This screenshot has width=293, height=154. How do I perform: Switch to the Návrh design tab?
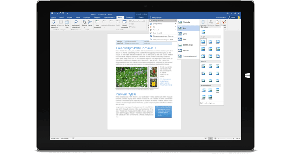78,18
